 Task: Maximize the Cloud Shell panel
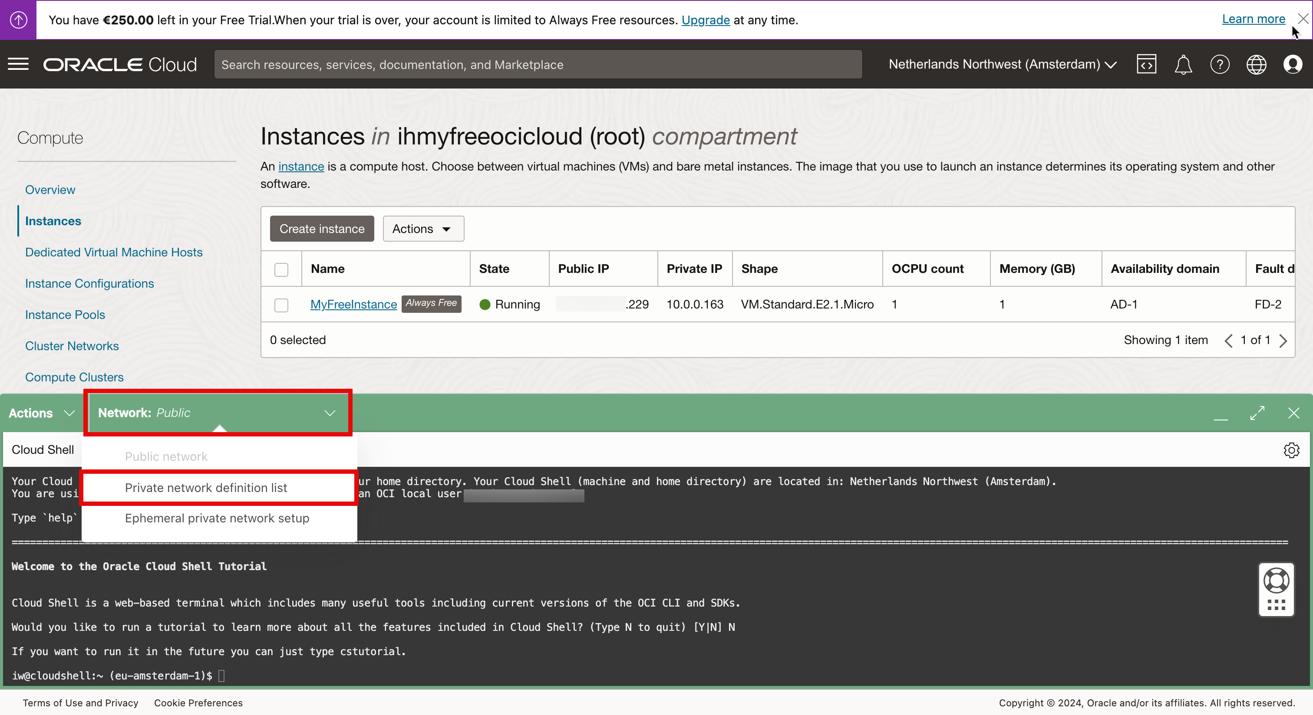coord(1257,413)
